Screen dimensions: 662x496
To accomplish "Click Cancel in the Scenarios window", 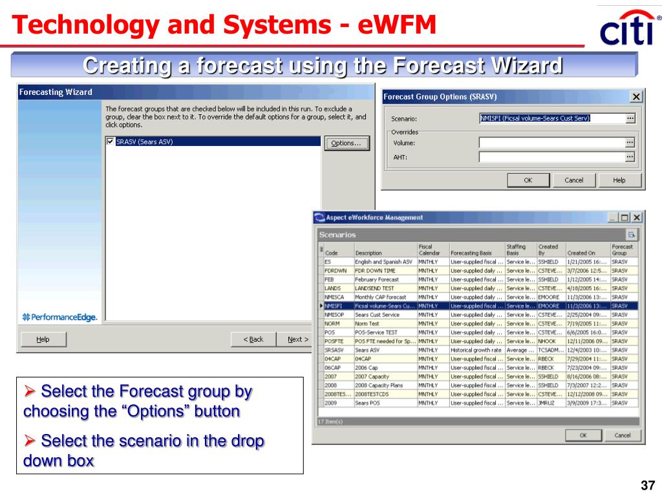I will (x=623, y=435).
